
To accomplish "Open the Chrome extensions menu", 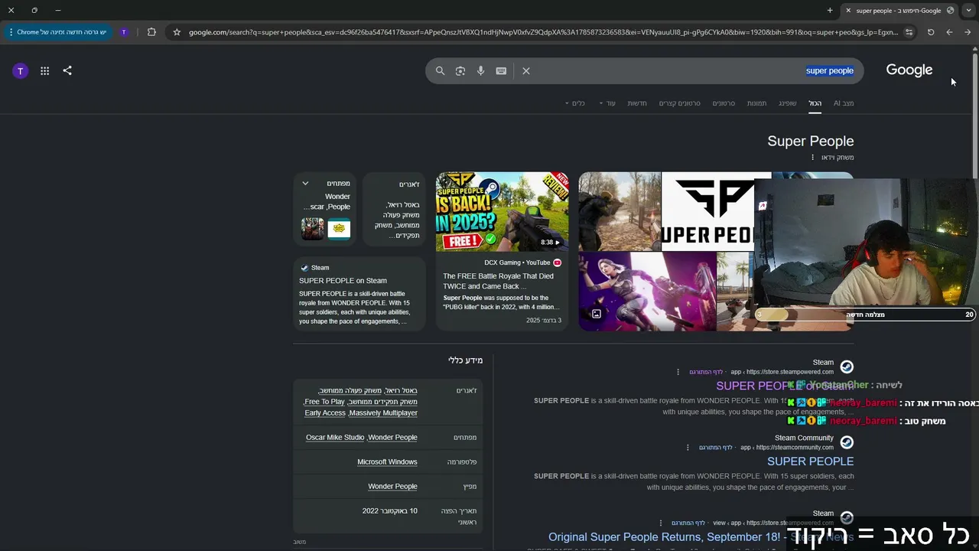I will point(151,32).
